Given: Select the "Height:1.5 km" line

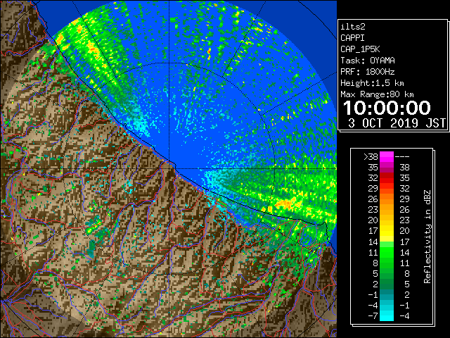Looking at the screenshot, I should [x=372, y=83].
